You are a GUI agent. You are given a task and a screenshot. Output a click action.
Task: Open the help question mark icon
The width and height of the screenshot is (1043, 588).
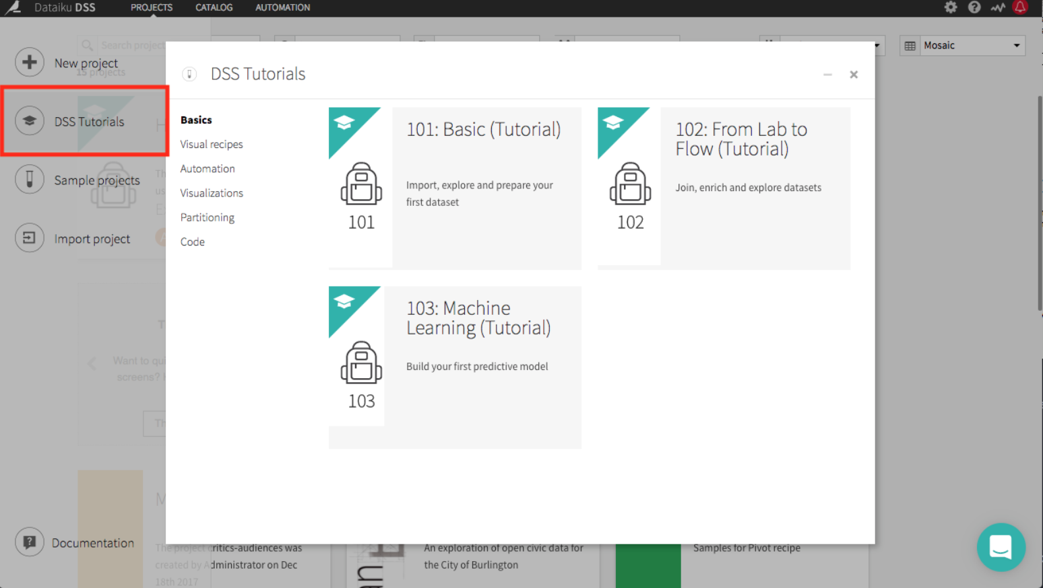[974, 7]
